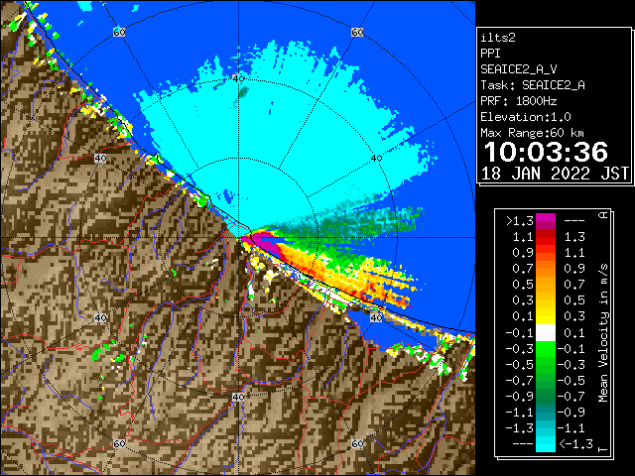Viewport: 635px width, 476px height.
Task: Click the '-0.7' label in the legend's left column
Action: coord(519,381)
